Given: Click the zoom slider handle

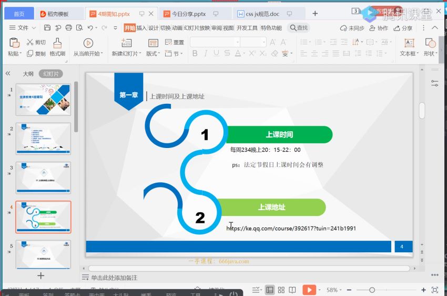Looking at the screenshot, I should [x=372, y=290].
